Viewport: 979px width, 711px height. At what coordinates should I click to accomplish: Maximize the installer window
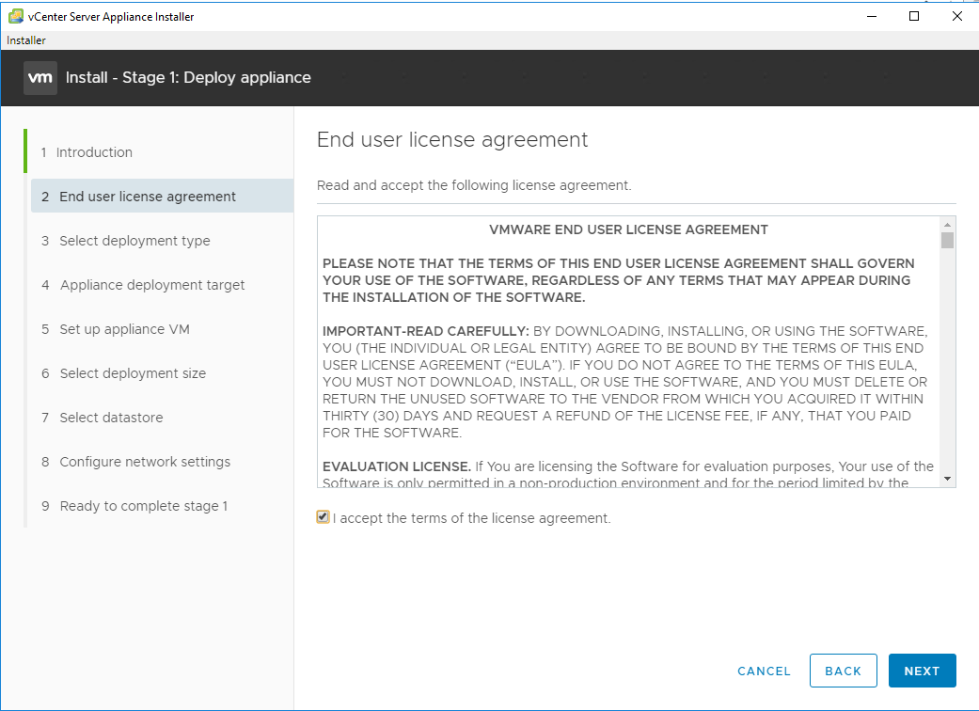coord(914,16)
